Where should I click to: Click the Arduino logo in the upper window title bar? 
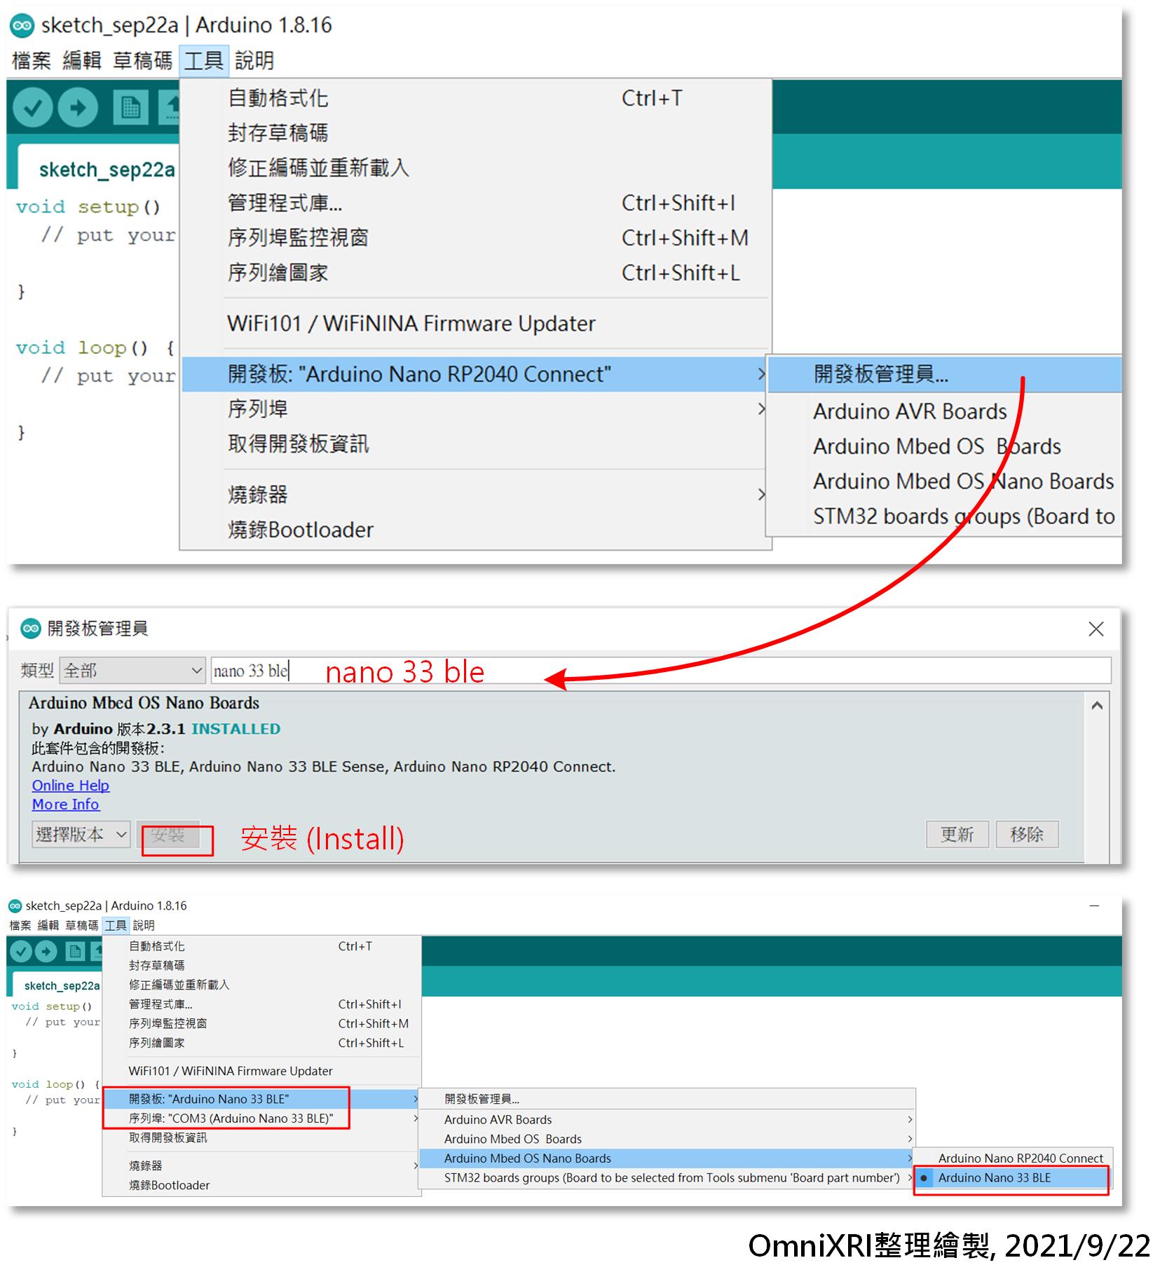click(x=22, y=26)
